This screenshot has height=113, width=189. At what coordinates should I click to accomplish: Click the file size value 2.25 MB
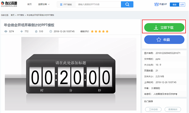[x=160, y=76]
